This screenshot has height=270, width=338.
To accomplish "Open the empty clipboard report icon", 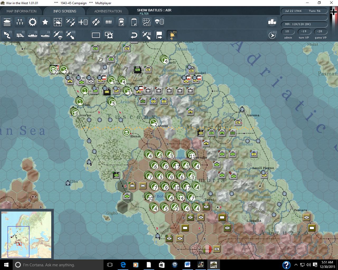I will (x=134, y=22).
